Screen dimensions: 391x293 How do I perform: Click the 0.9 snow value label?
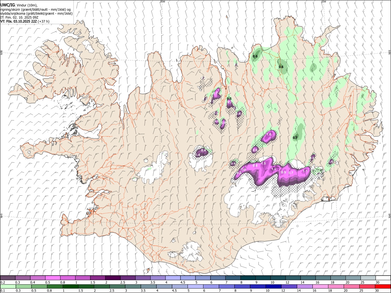pyautogui.click(x=283, y=172)
